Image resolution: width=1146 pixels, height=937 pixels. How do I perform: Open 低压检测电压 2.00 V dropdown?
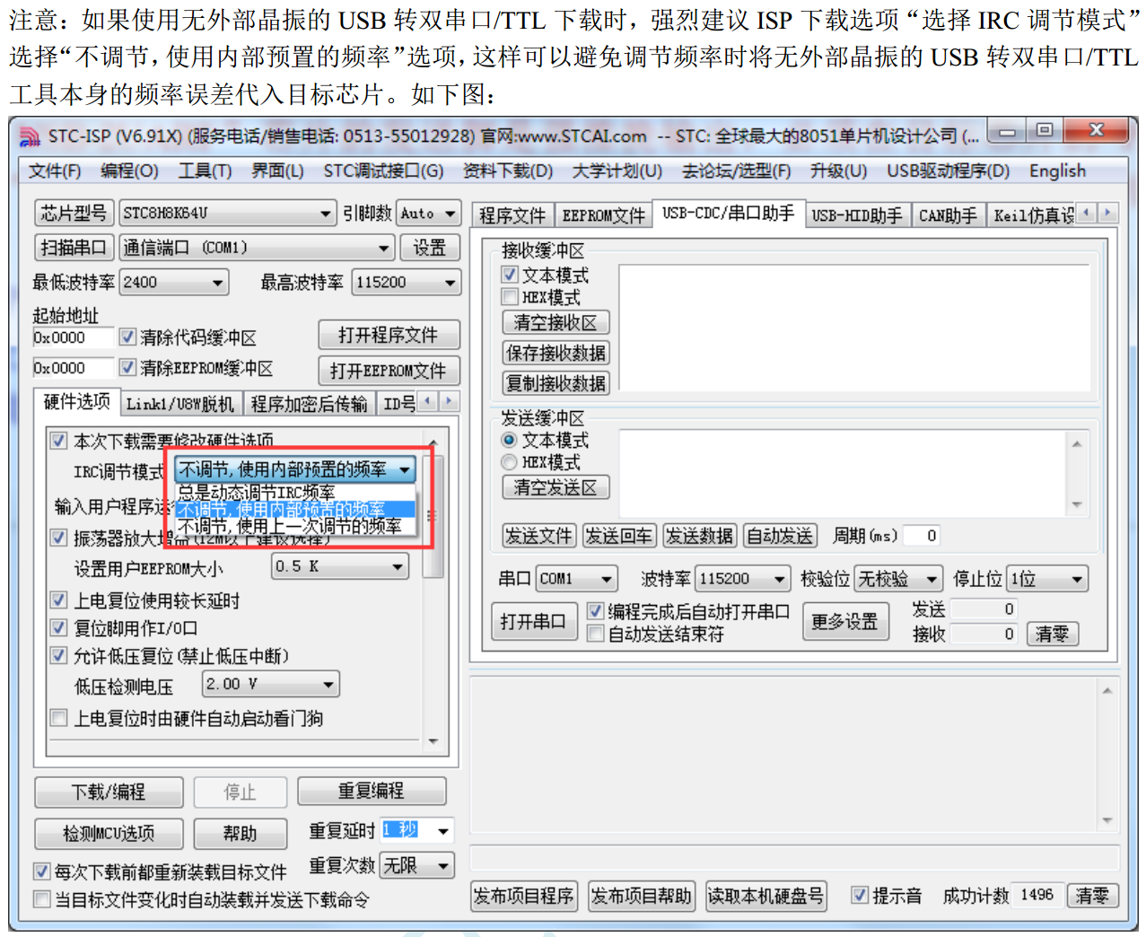point(271,685)
